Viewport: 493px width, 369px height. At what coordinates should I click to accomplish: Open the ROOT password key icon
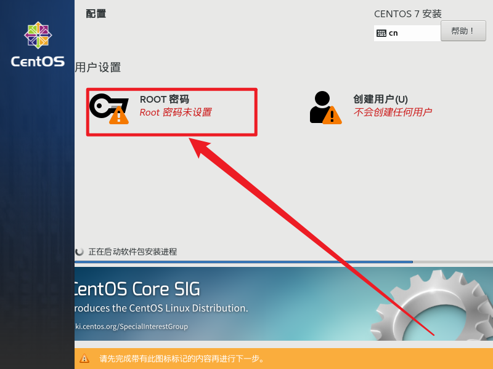(109, 109)
